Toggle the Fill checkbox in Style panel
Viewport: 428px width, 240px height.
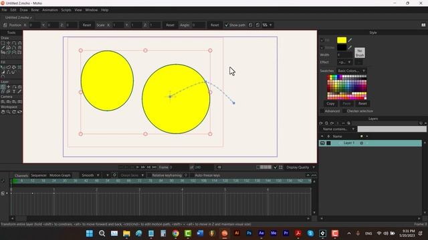click(322, 40)
